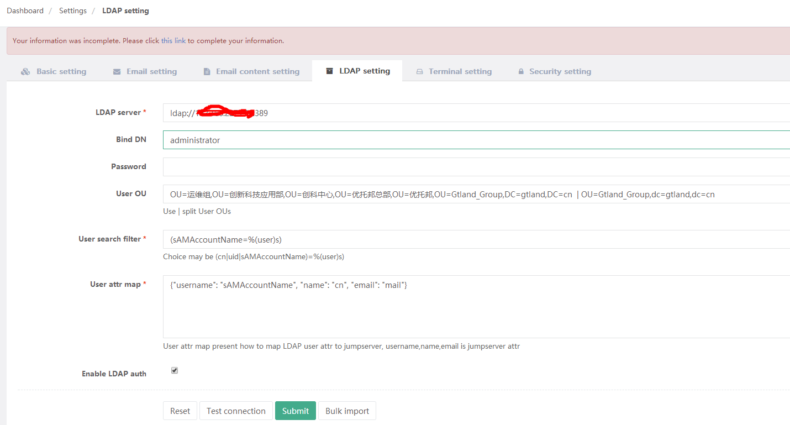
Task: Click the Terminal setting printer icon
Action: click(420, 71)
